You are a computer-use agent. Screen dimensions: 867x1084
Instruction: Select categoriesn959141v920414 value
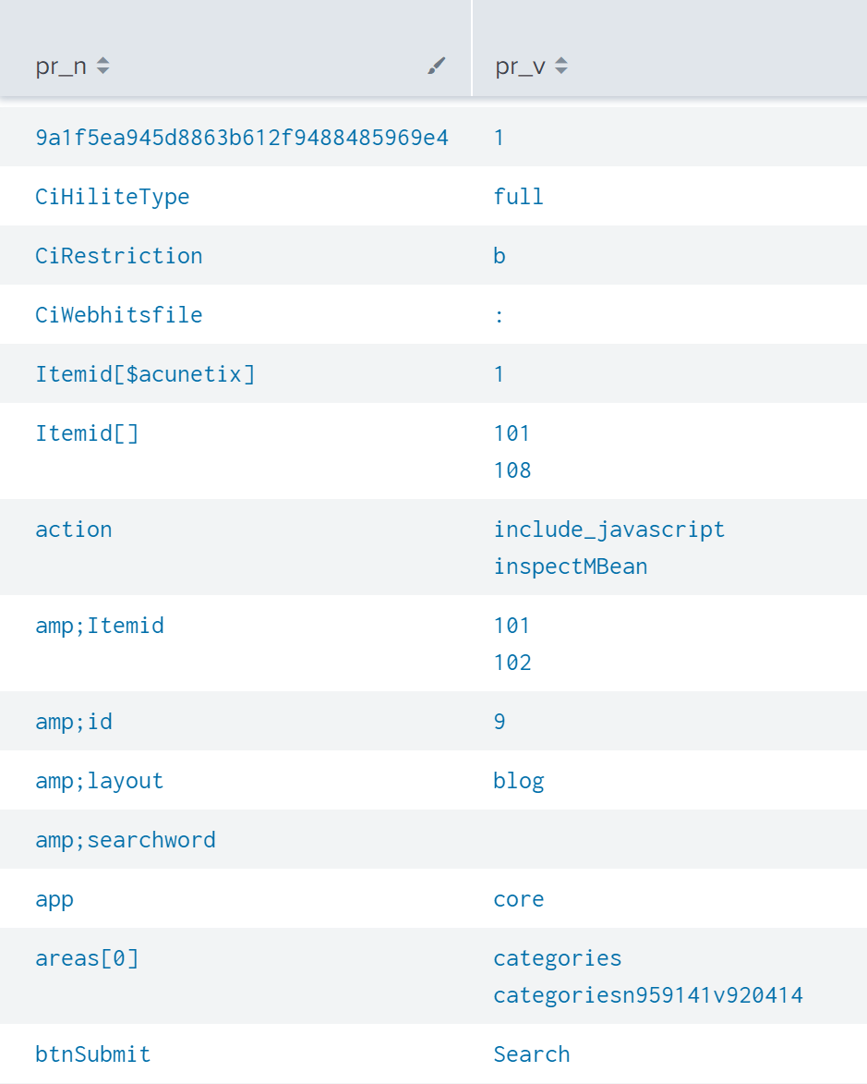pyautogui.click(x=648, y=995)
